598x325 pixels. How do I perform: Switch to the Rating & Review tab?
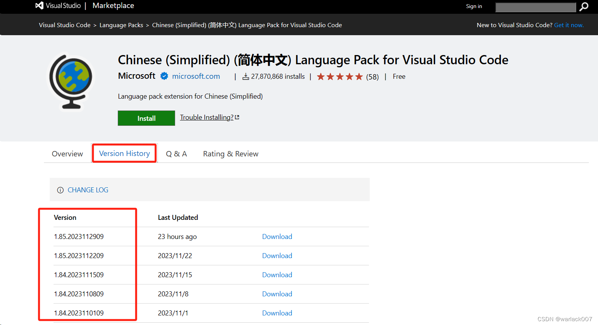[x=231, y=154]
